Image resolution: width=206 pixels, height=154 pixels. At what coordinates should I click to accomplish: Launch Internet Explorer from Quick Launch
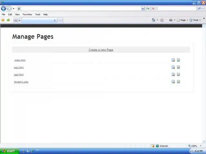tap(33, 151)
